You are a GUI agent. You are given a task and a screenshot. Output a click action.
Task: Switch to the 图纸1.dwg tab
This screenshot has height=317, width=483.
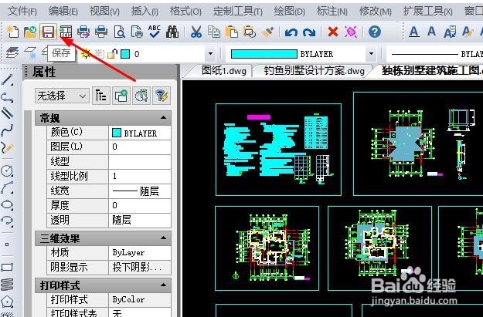click(x=224, y=71)
